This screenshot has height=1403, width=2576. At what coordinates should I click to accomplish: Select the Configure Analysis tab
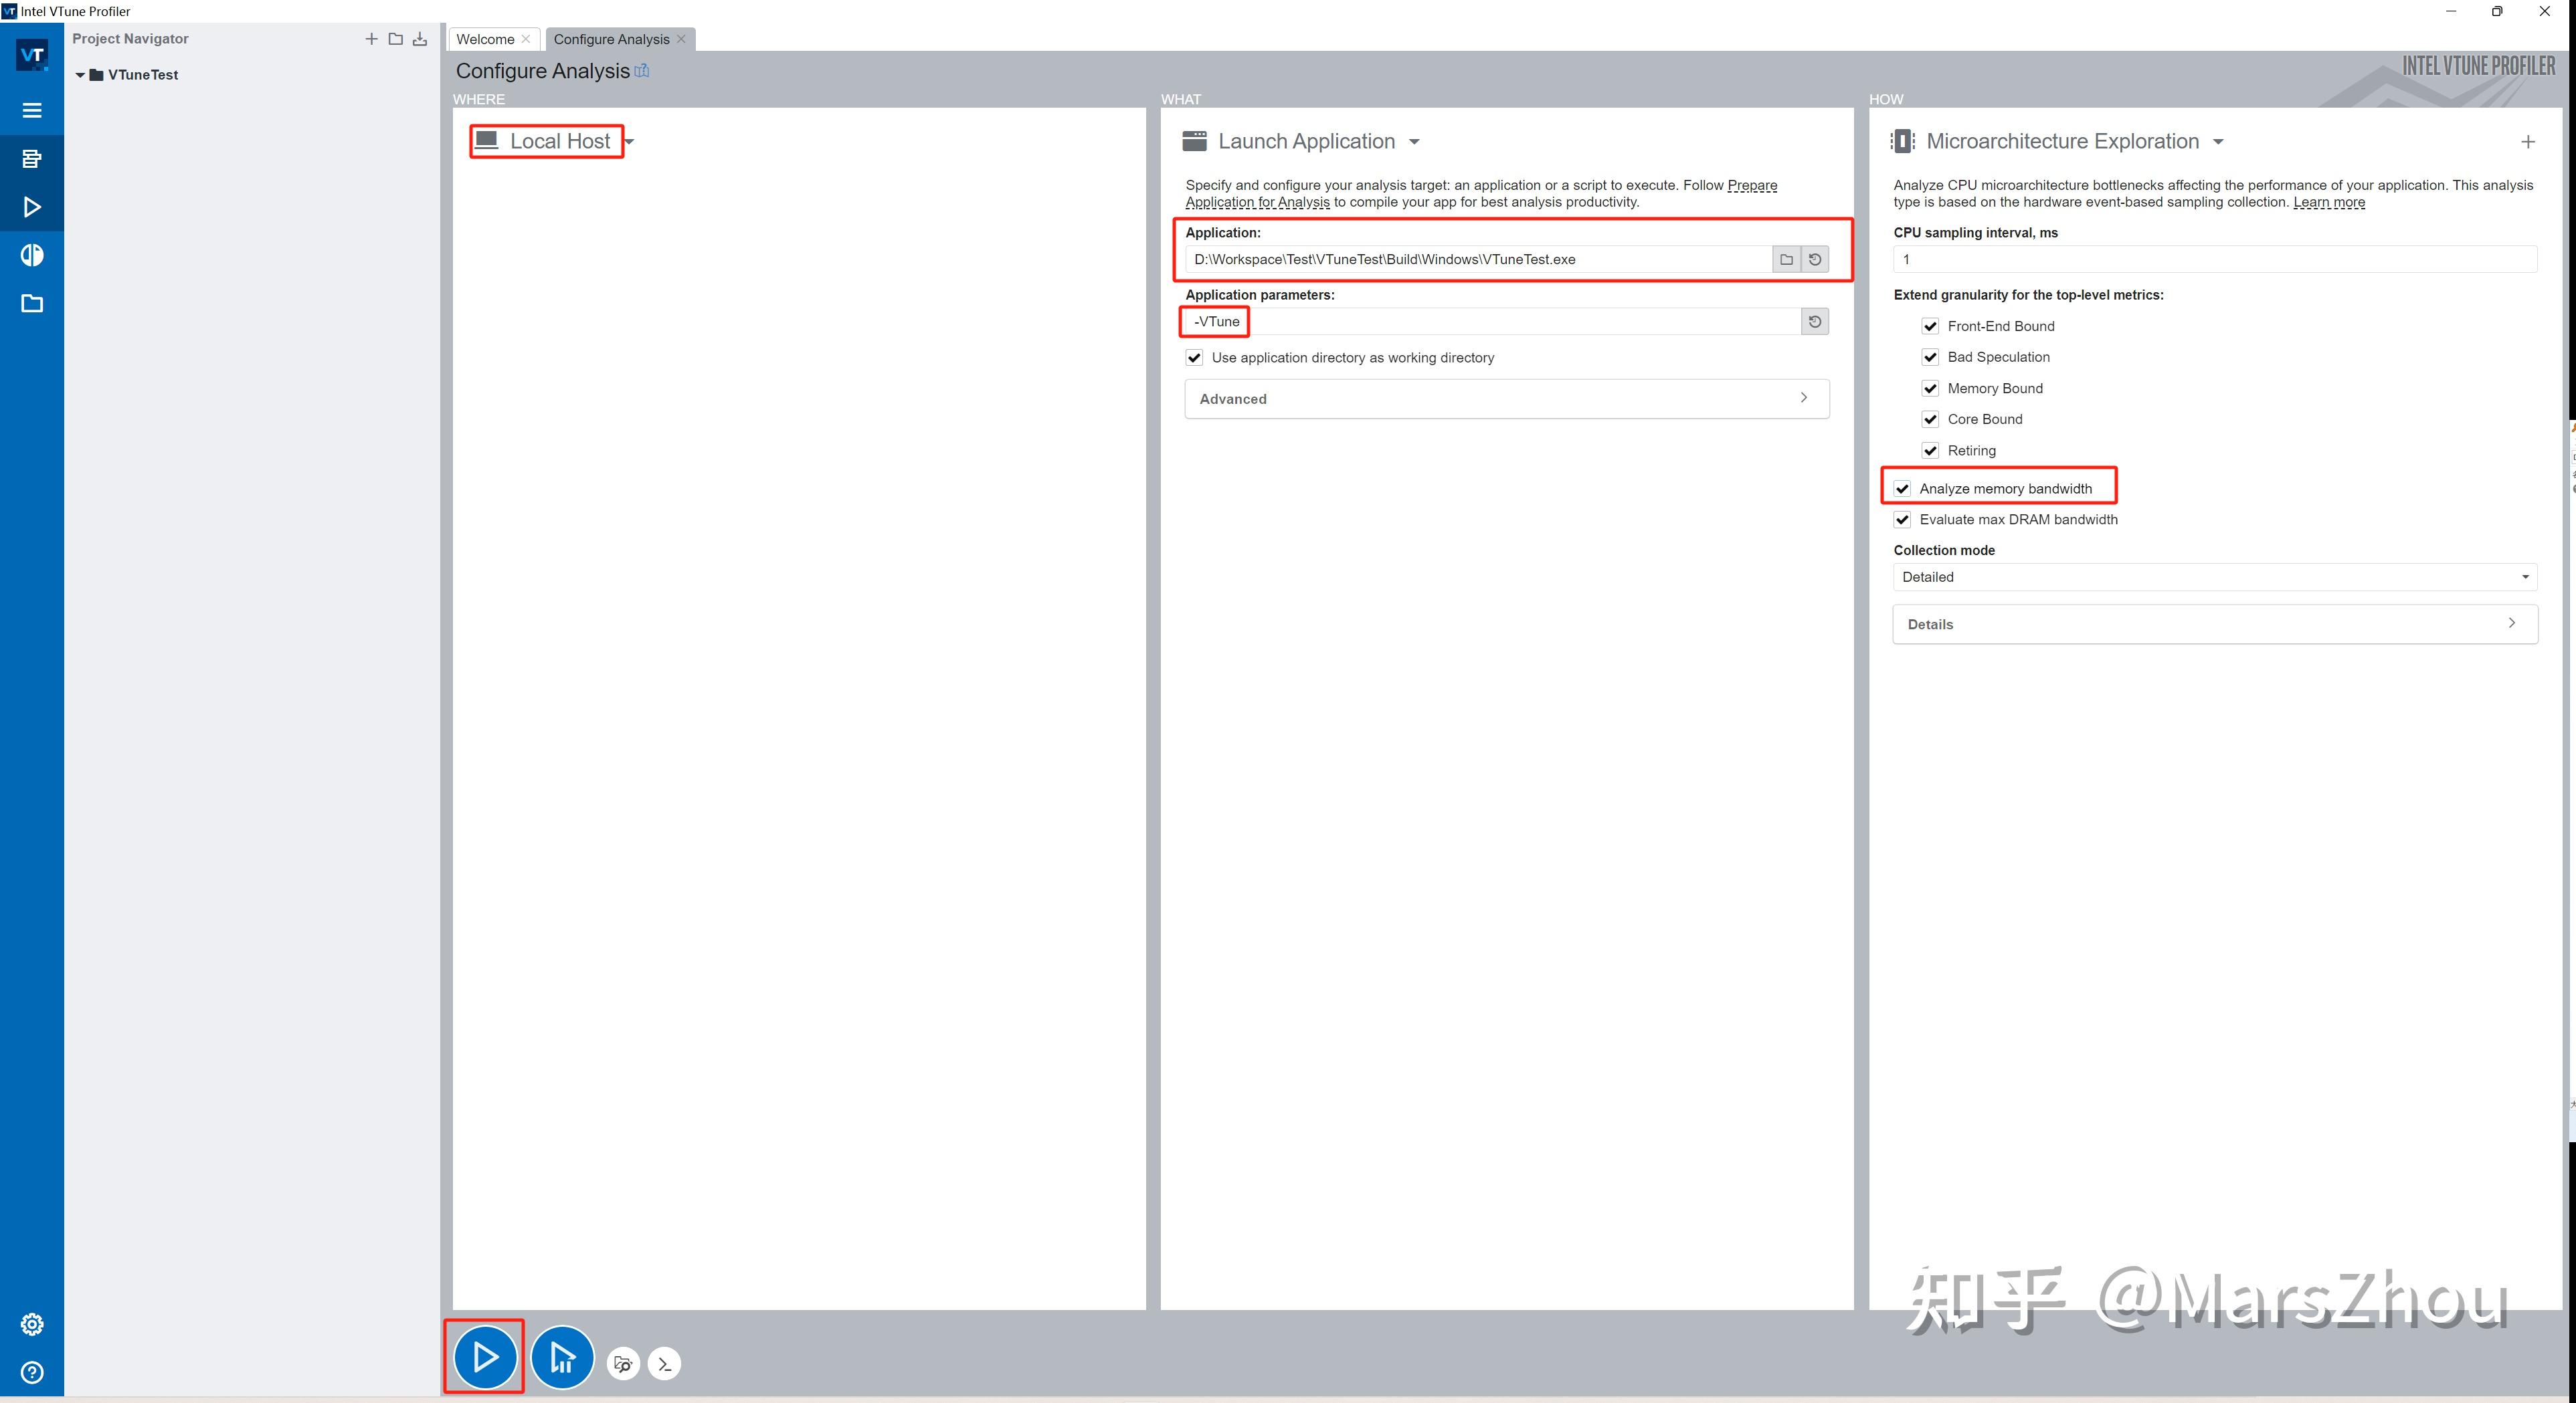tap(611, 39)
